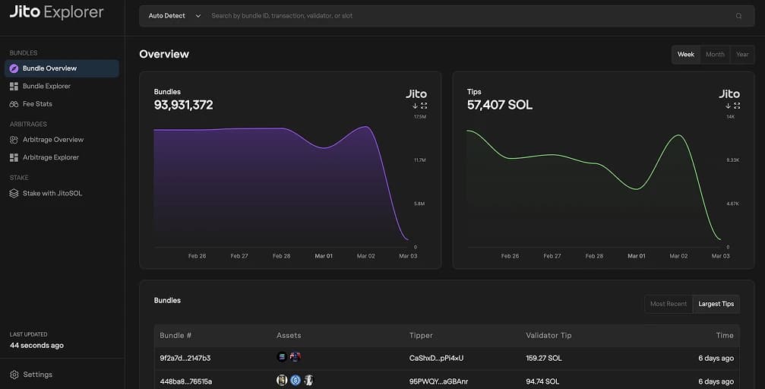Image resolution: width=765 pixels, height=389 pixels.
Task: Click the Arbitrage Overview icon
Action: 14,140
